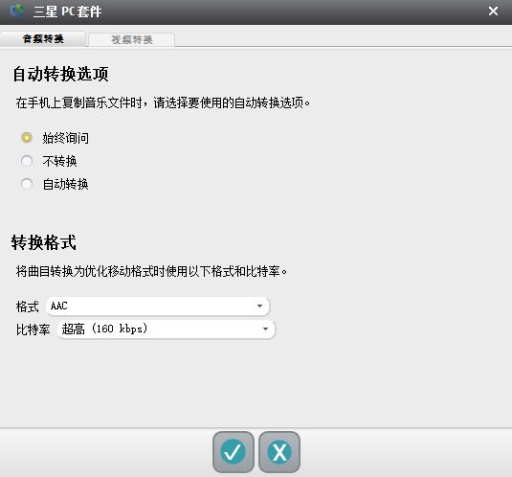Close the 三星 PC 套件 window
Image resolution: width=512 pixels, height=477 pixels.
pos(493,11)
